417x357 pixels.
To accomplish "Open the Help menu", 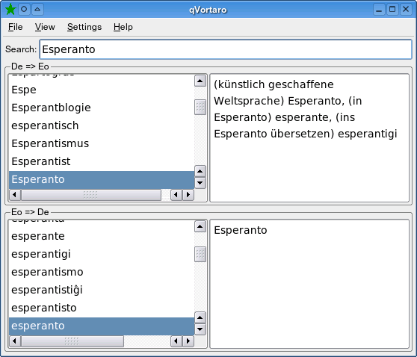I will click(x=123, y=27).
